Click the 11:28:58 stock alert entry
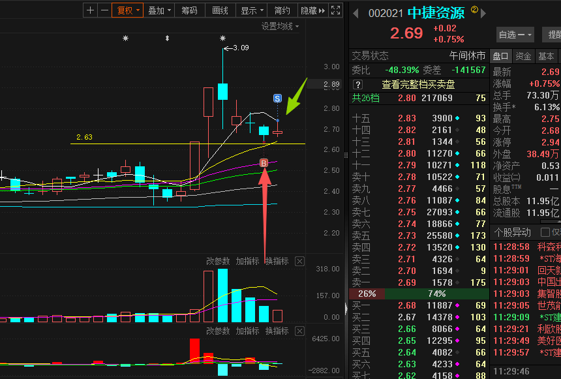Screen dimensions: 561x379 [x=526, y=247]
